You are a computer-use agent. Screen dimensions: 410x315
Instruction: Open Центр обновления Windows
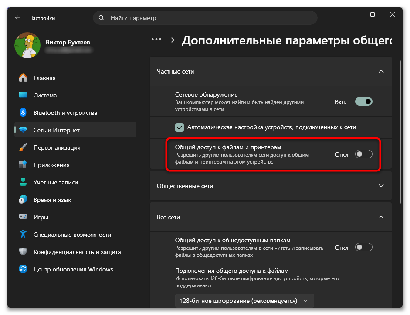tap(75, 269)
